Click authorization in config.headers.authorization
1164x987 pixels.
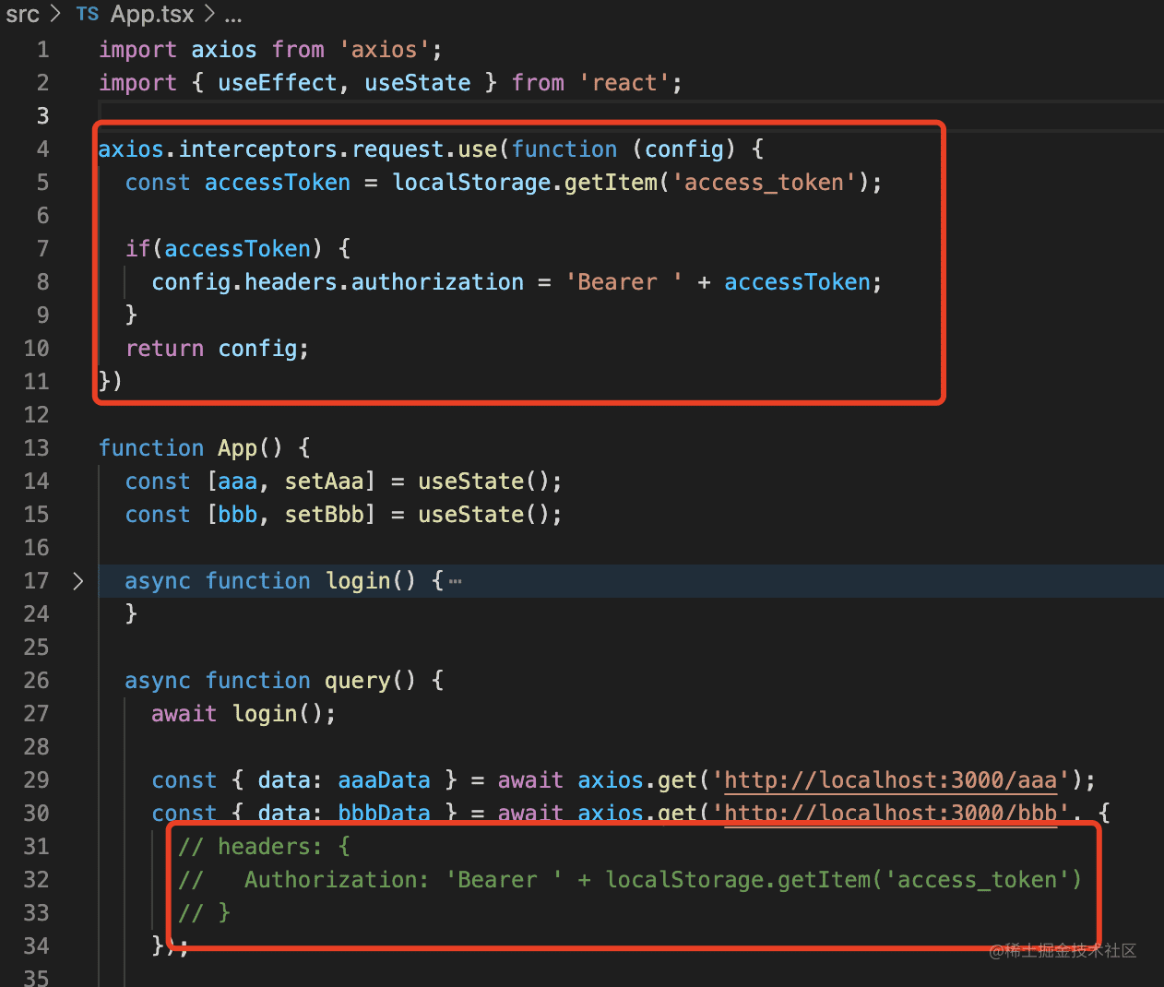(x=437, y=282)
